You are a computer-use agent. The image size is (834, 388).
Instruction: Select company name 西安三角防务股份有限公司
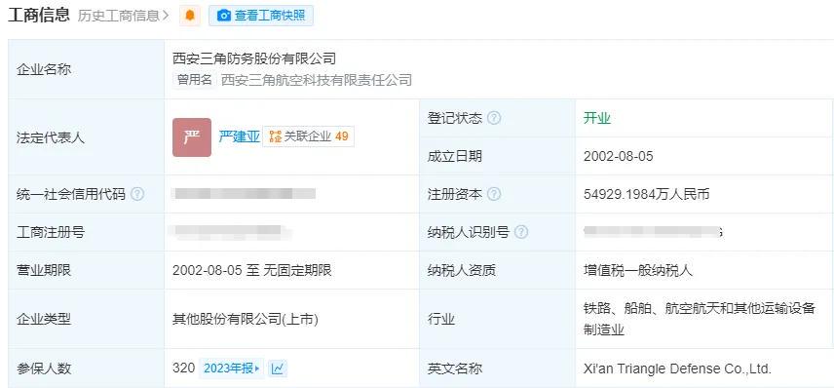(x=254, y=58)
